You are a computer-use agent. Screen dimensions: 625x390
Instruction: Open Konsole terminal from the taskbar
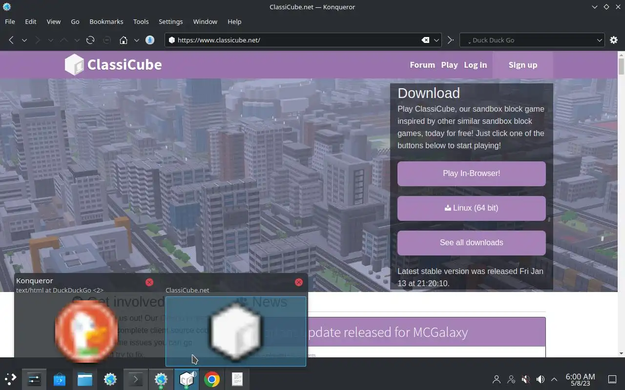point(136,379)
